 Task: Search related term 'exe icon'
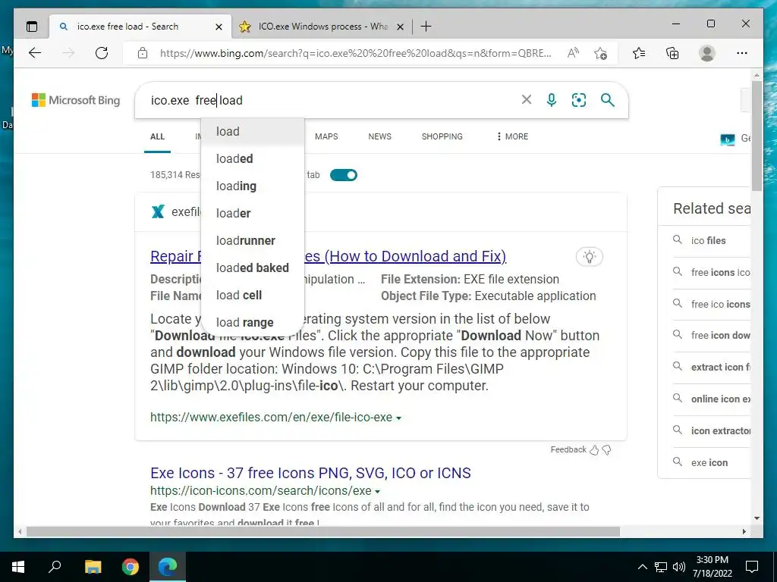pos(709,463)
